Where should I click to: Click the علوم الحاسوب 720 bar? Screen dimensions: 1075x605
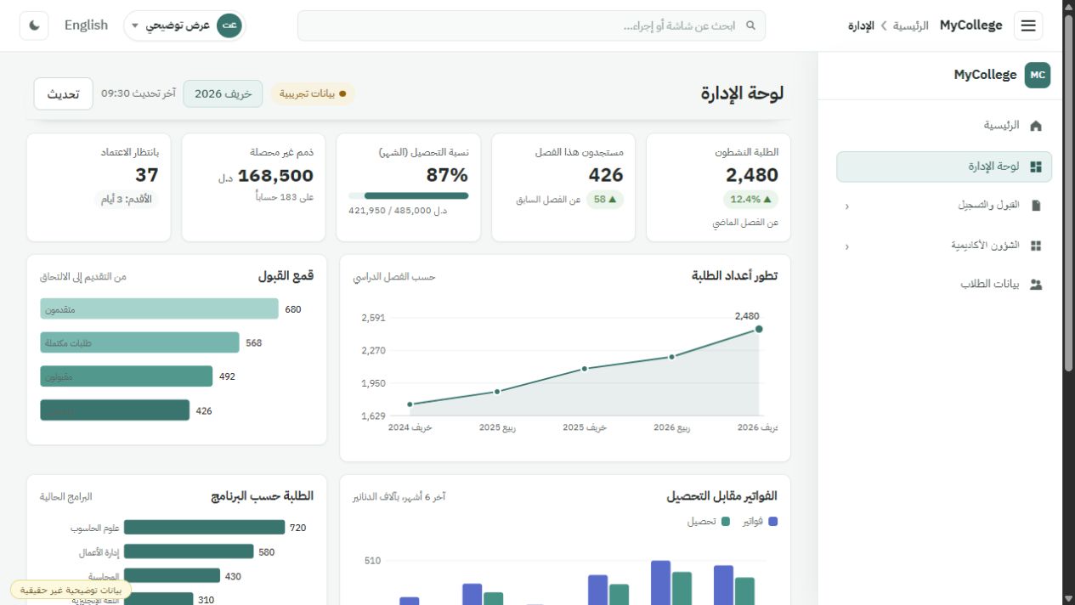tap(203, 528)
